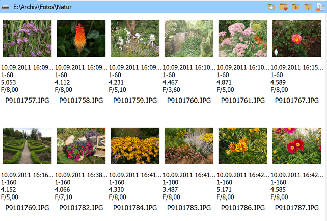The width and height of the screenshot is (327, 221).
Task: Select the pink rose thumbnail P9101767.JPG
Action: (x=297, y=38)
